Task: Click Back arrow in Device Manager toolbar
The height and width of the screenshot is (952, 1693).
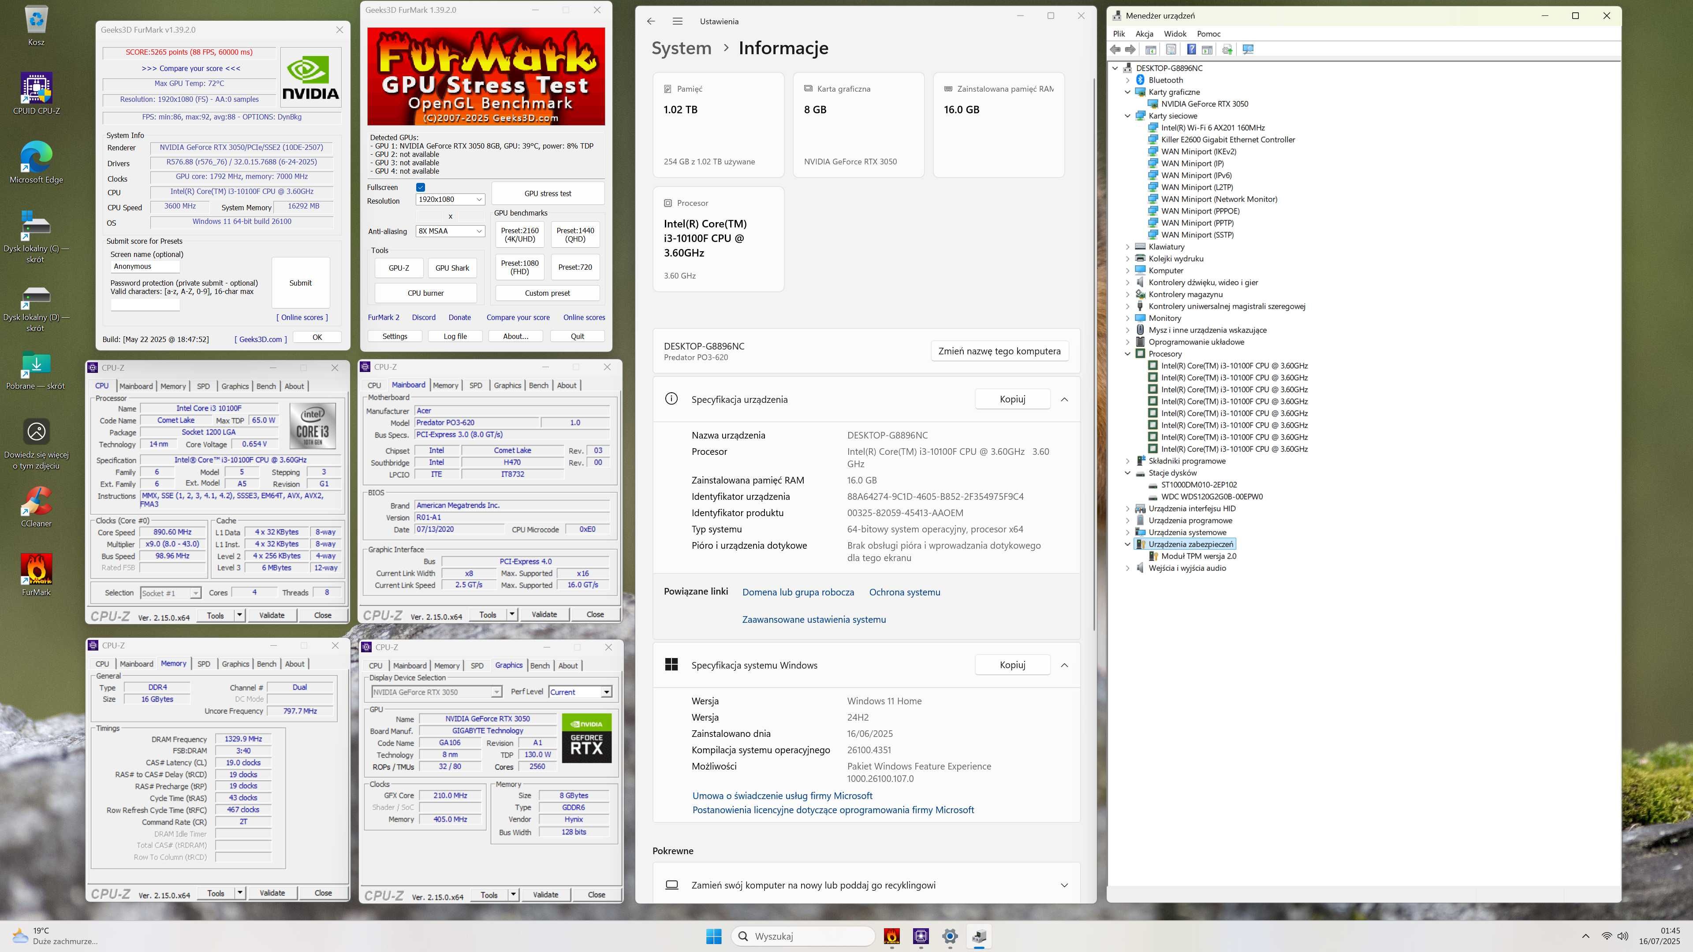Action: (1115, 50)
